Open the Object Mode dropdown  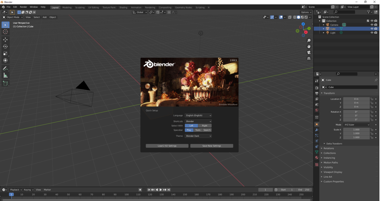[x=13, y=17]
